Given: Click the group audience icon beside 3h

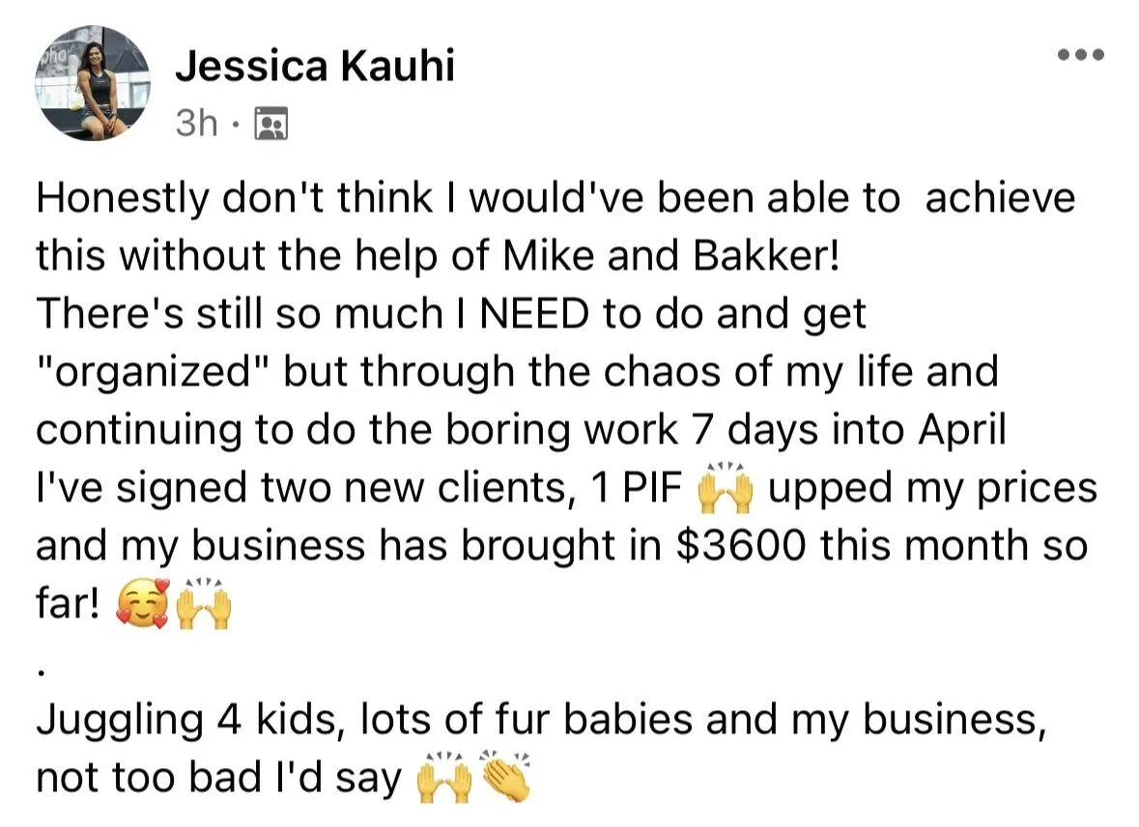Looking at the screenshot, I should point(271,123).
